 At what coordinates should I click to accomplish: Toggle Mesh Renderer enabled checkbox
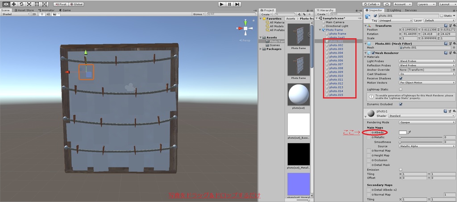point(374,53)
